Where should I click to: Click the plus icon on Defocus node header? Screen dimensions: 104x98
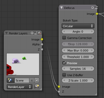92,8
